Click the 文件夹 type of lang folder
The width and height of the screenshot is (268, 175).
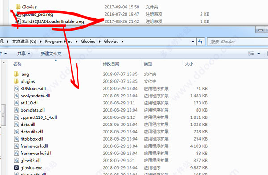[150, 75]
